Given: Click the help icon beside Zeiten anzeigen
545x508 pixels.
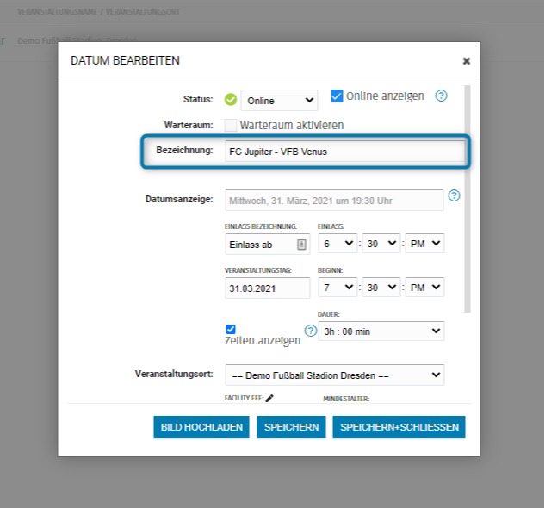Looking at the screenshot, I should tap(311, 331).
